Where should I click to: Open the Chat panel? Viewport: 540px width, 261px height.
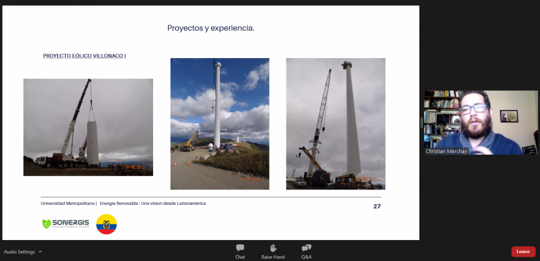pyautogui.click(x=240, y=251)
